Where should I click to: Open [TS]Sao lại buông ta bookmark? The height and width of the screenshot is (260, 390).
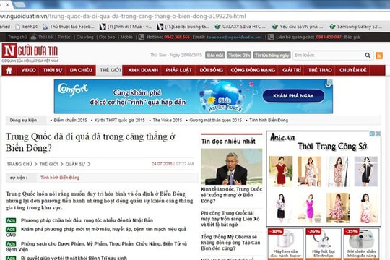[x=183, y=27]
